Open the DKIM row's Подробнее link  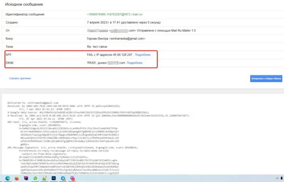tap(136, 63)
